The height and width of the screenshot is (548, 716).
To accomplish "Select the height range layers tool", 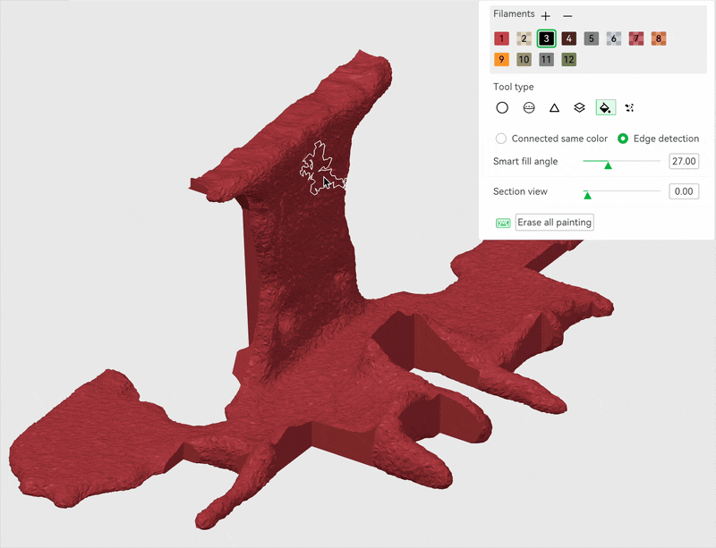I will [579, 108].
